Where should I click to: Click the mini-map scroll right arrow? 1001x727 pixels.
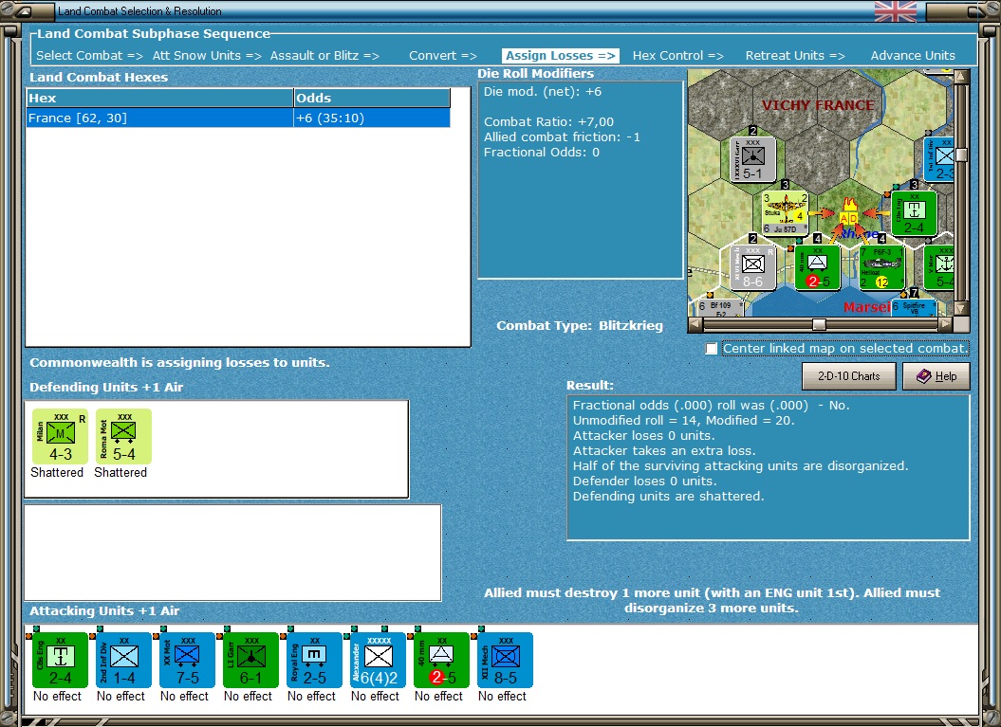[945, 324]
